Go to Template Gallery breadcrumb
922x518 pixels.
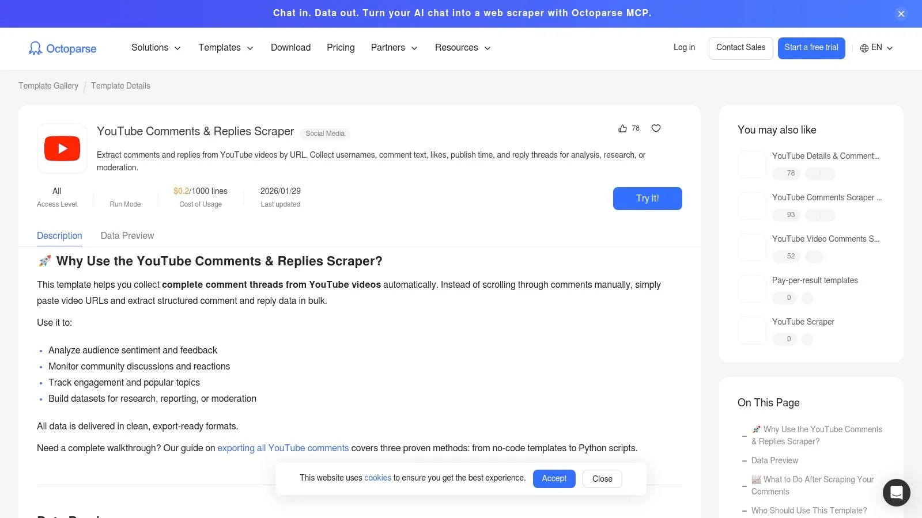(48, 86)
